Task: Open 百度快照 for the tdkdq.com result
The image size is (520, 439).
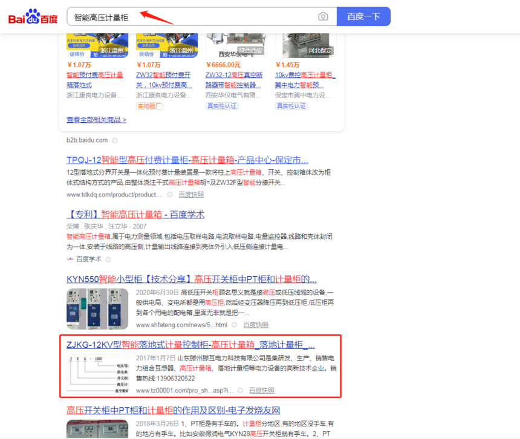Action: pyautogui.click(x=191, y=195)
